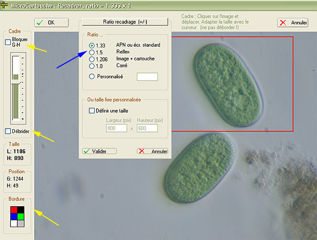This screenshot has width=317, height=240.
Task: Pick the blue border color swatch
Action: coord(14,217)
